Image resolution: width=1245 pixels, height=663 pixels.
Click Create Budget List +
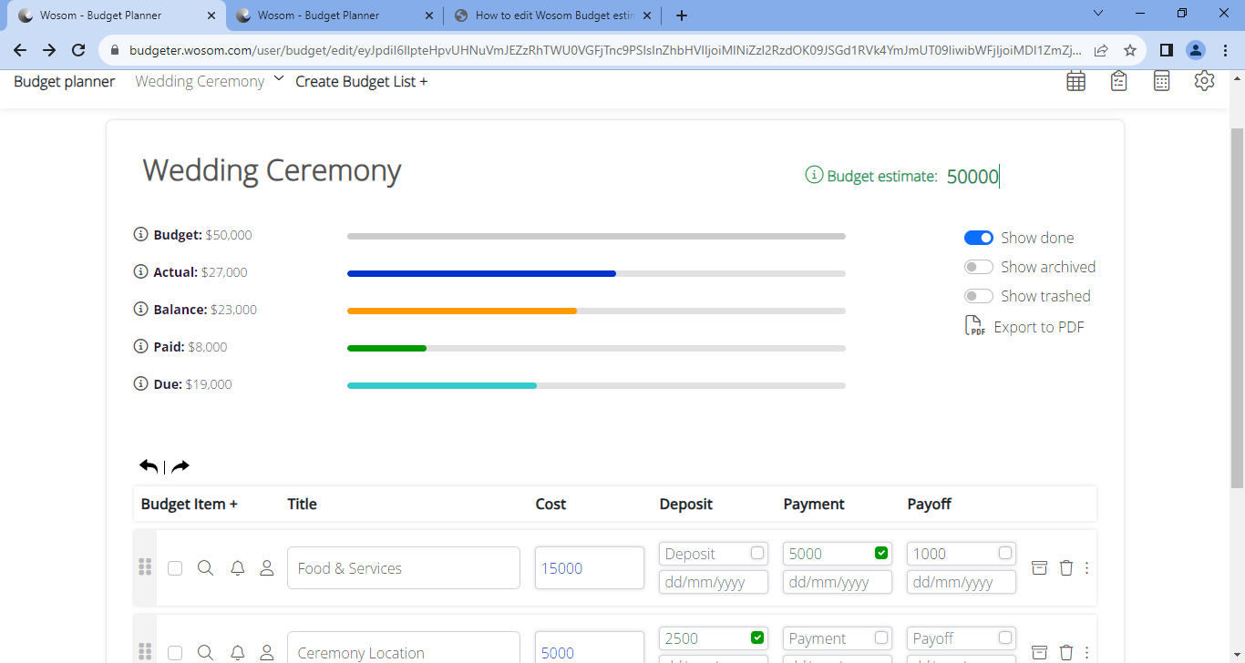361,81
